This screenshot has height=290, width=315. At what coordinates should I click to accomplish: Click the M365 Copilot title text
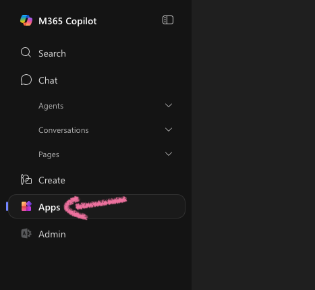(x=67, y=21)
